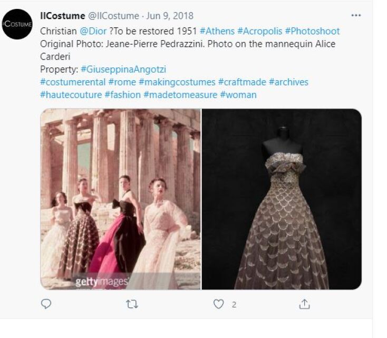Open the reply comment icon
The height and width of the screenshot is (338, 387).
click(x=46, y=304)
